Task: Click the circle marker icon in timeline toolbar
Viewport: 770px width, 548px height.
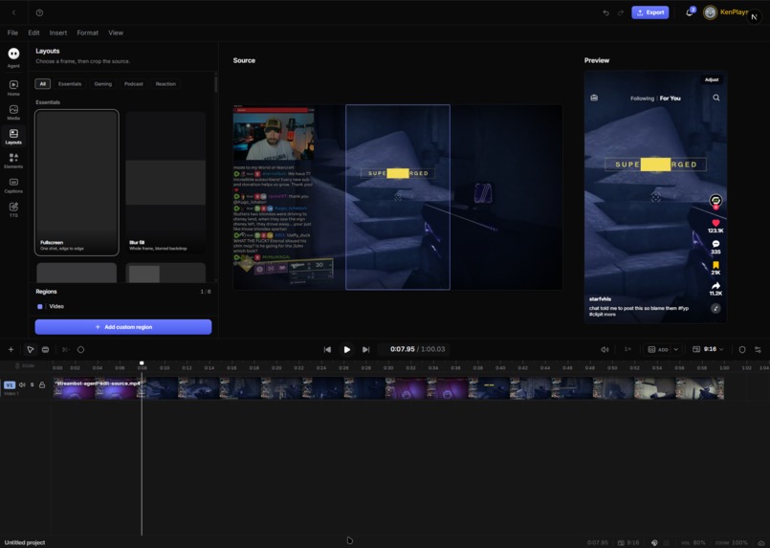Action: click(x=81, y=350)
